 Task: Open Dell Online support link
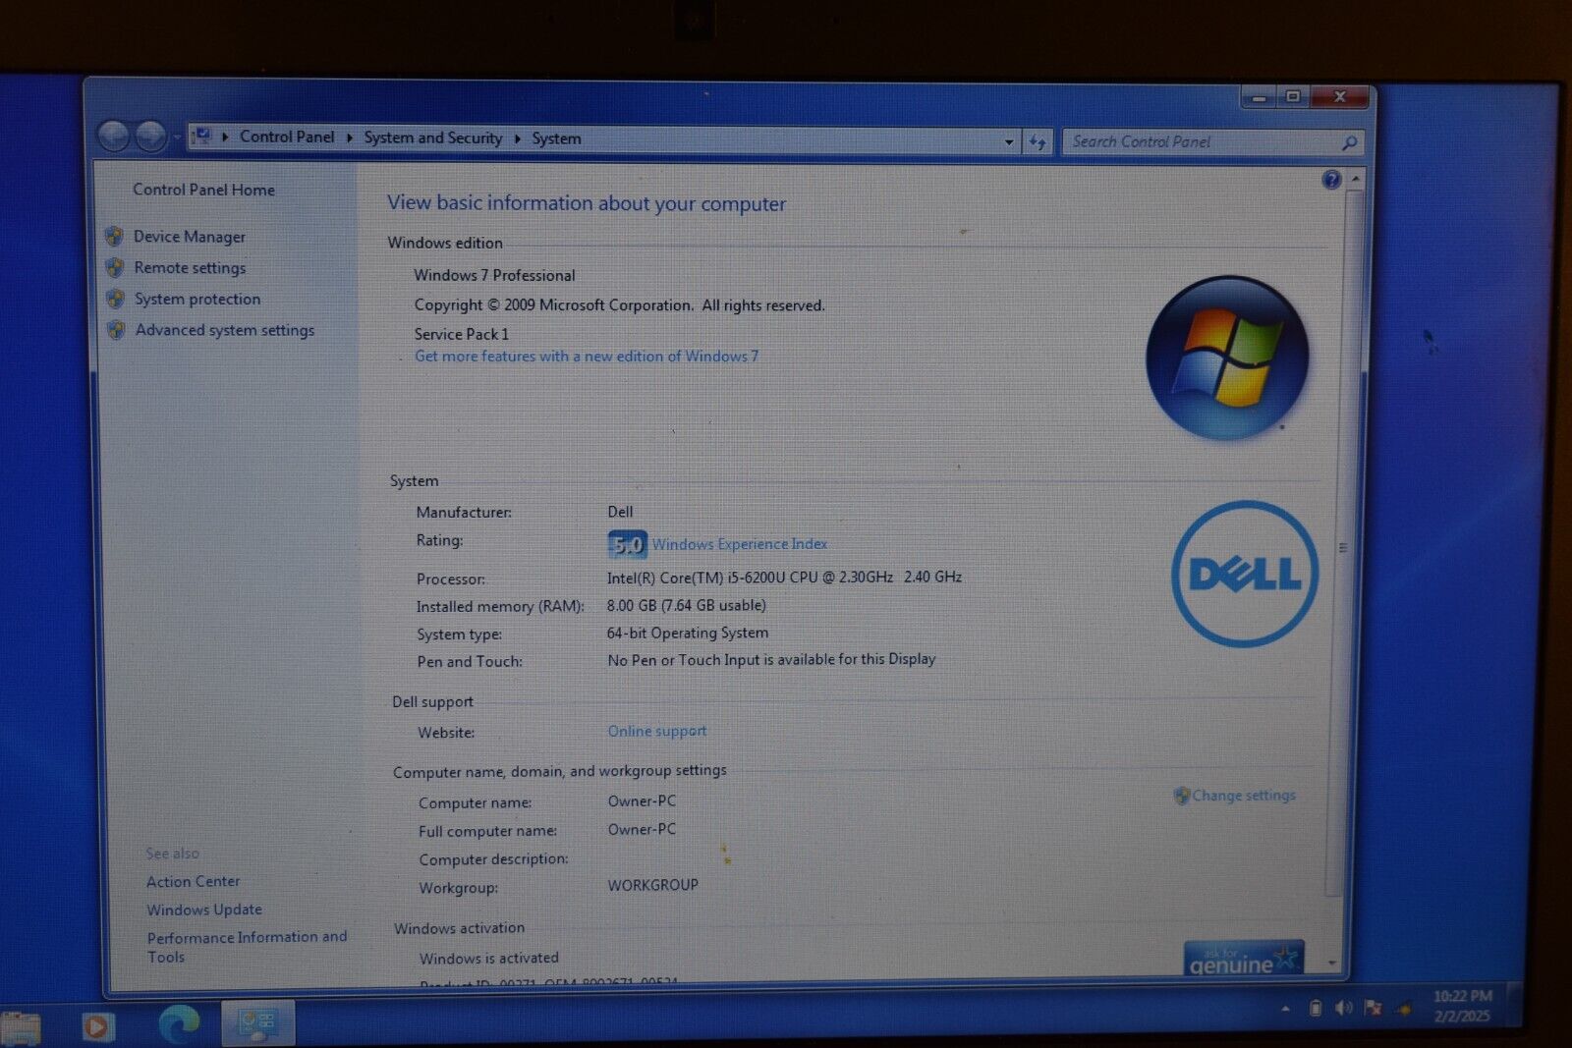click(657, 731)
